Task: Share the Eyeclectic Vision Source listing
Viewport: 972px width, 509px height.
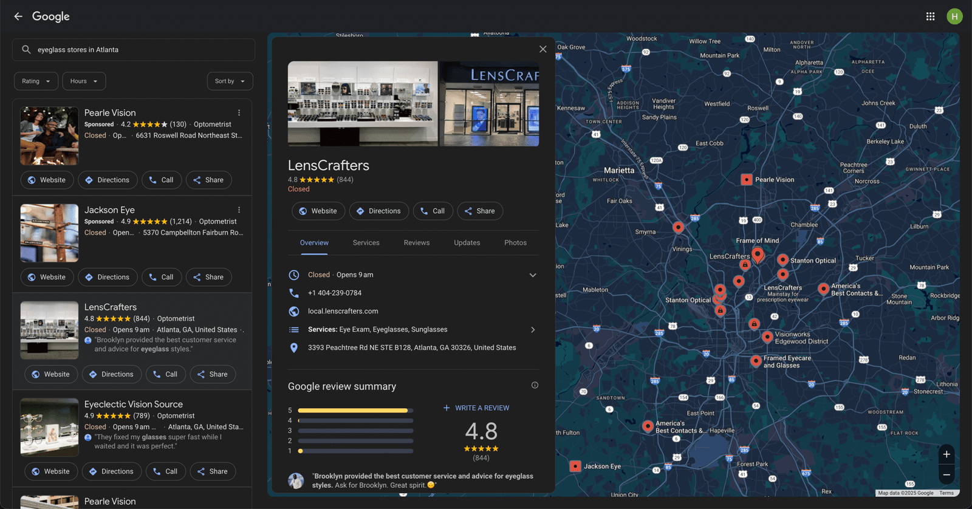Action: (x=213, y=471)
